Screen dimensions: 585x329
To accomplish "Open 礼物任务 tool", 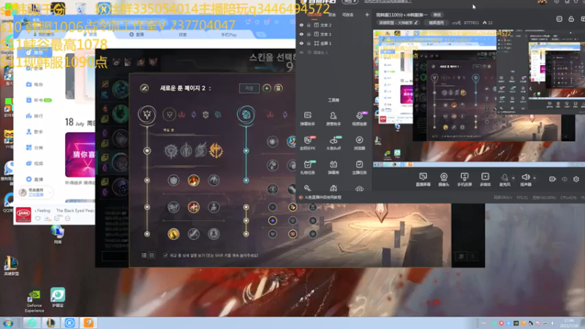I will tap(307, 167).
